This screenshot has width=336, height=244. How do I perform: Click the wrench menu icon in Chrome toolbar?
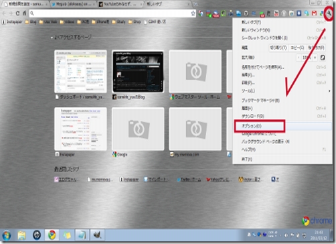pyautogui.click(x=329, y=13)
